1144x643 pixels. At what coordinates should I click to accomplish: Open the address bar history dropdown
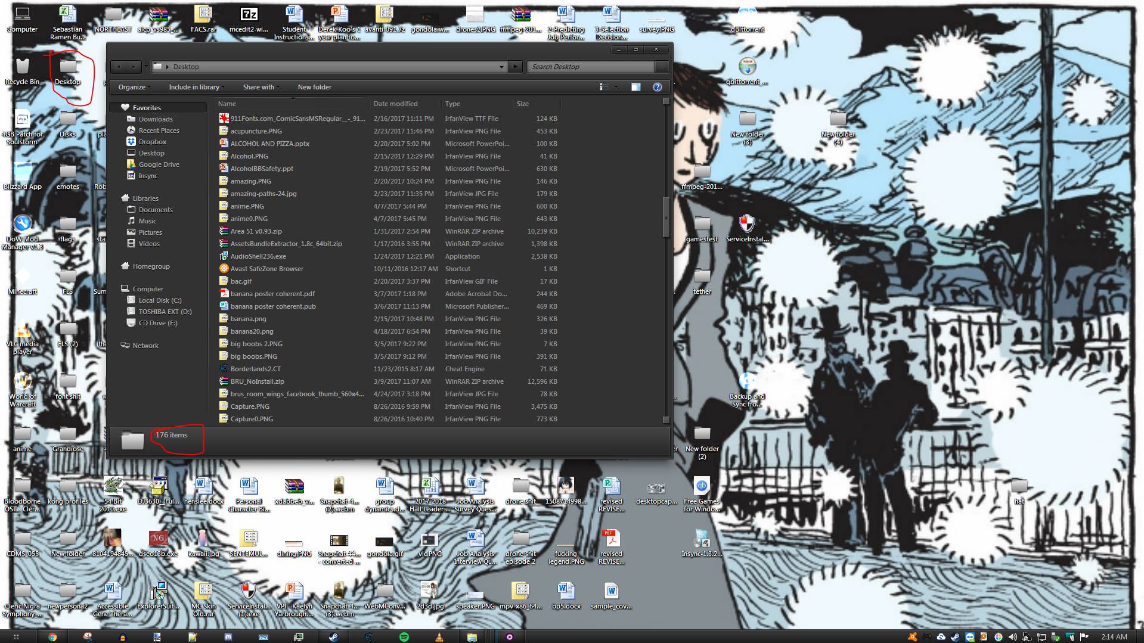(x=501, y=67)
